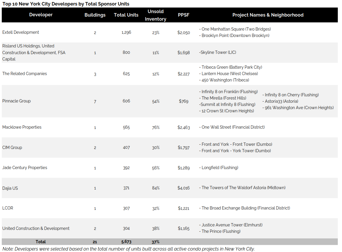342x252 pixels.
Task: Select the PPSF value '$1,165'
Action: tap(184, 228)
